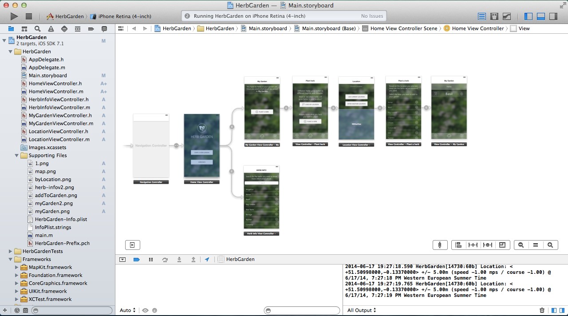Stop the running HerbGarden app

pos(29,16)
